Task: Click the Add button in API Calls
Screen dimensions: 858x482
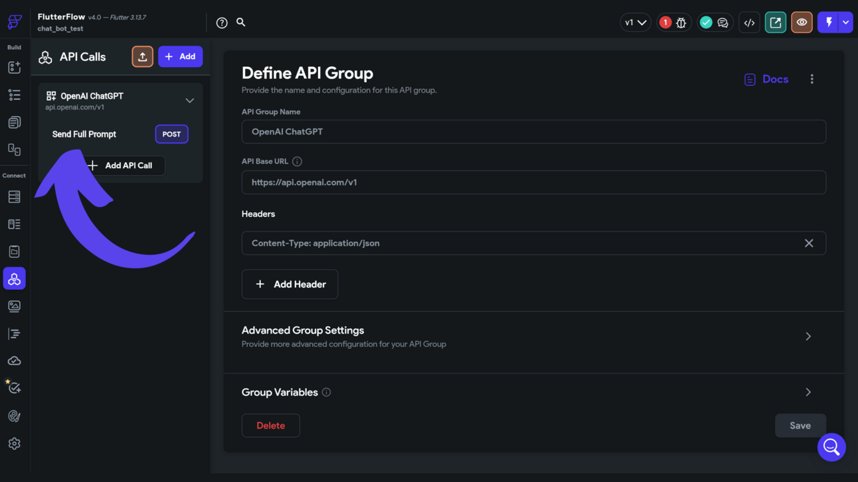Action: tap(181, 56)
